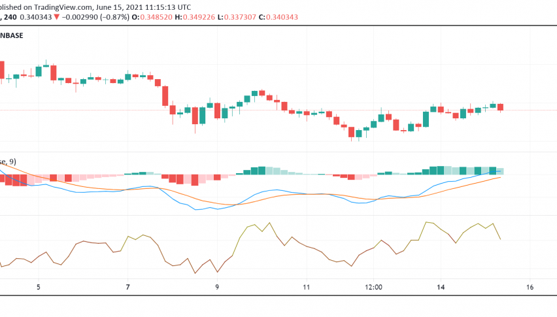This screenshot has width=557, height=317.
Task: Click the June 15, 2021 11:15:13 UTC timestamp
Action: (144, 7)
